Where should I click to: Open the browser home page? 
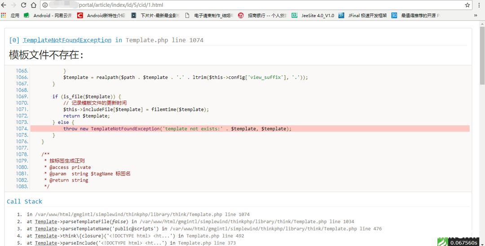pos(33,5)
